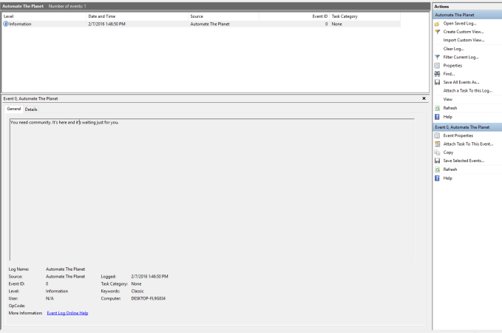502x333 pixels.
Task: Select the 2/7/2016 1:46:50 PM cell in the event list
Action: 106,24
